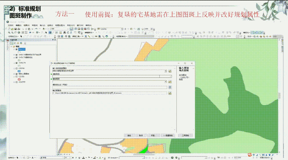Image resolution: width=288 pixels, height=160 pixels.
Task: Click the red symbol swatch in table of contents
Action: 19,79
